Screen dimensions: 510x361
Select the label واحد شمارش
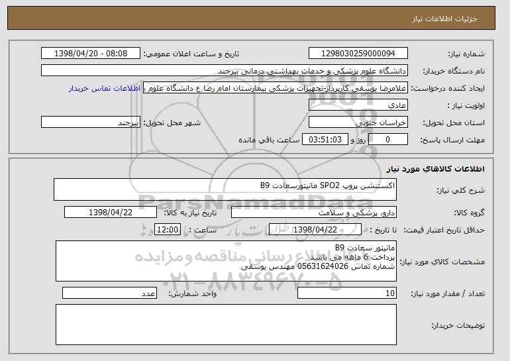[192, 293]
